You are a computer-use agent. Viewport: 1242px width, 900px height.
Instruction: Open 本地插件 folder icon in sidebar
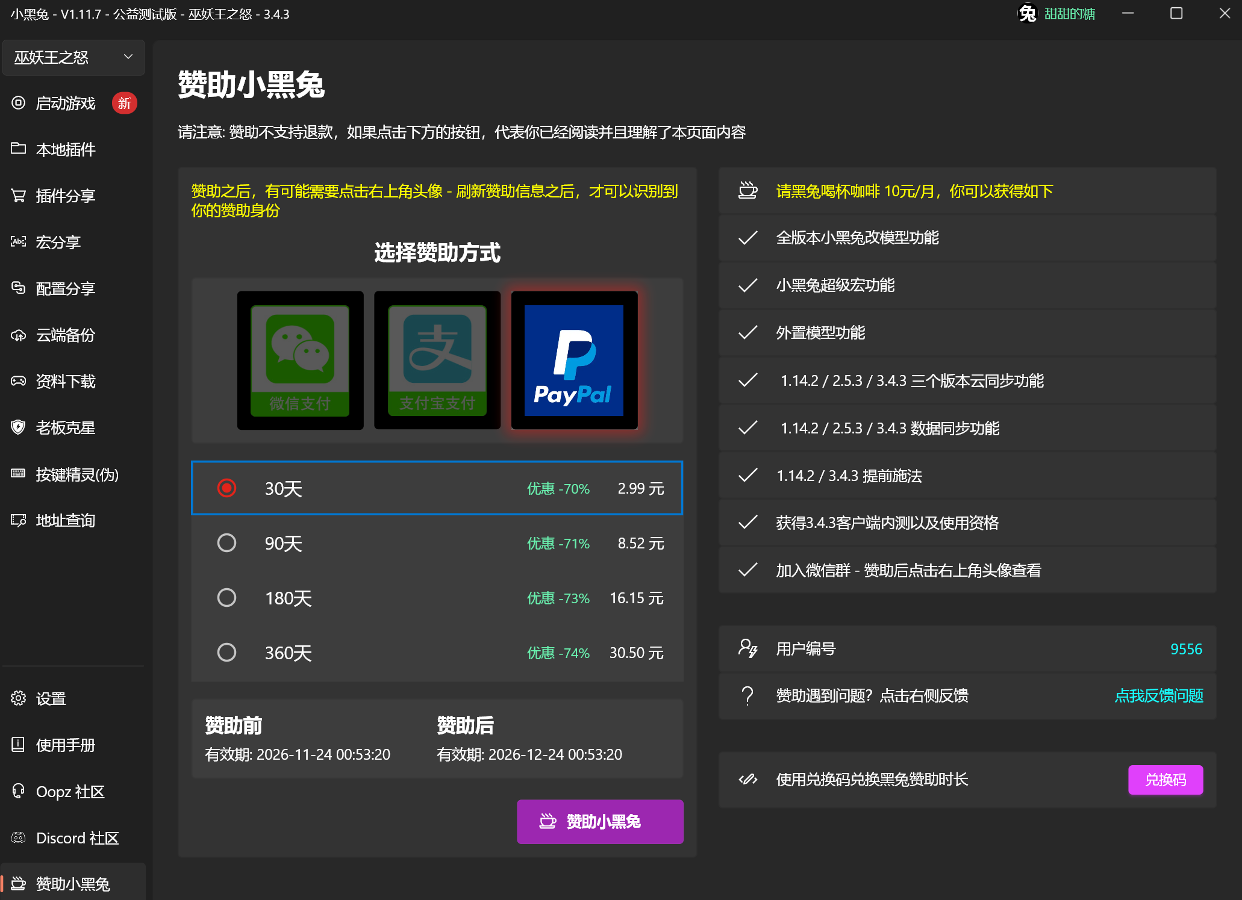[x=19, y=149]
